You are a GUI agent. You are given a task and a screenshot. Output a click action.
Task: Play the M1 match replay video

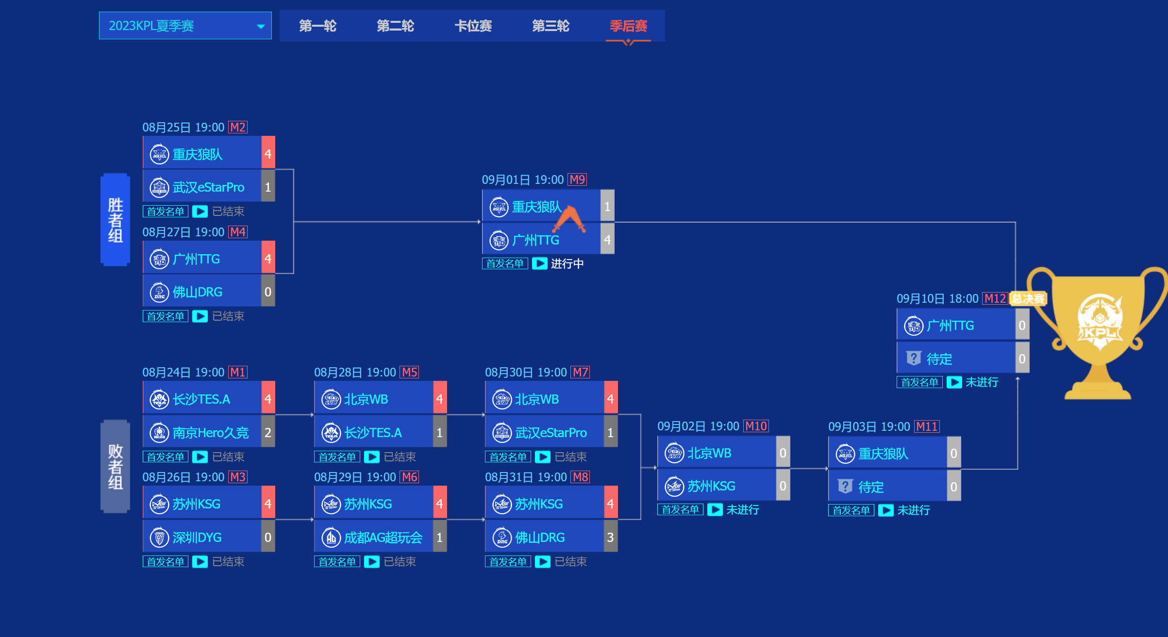pyautogui.click(x=200, y=457)
